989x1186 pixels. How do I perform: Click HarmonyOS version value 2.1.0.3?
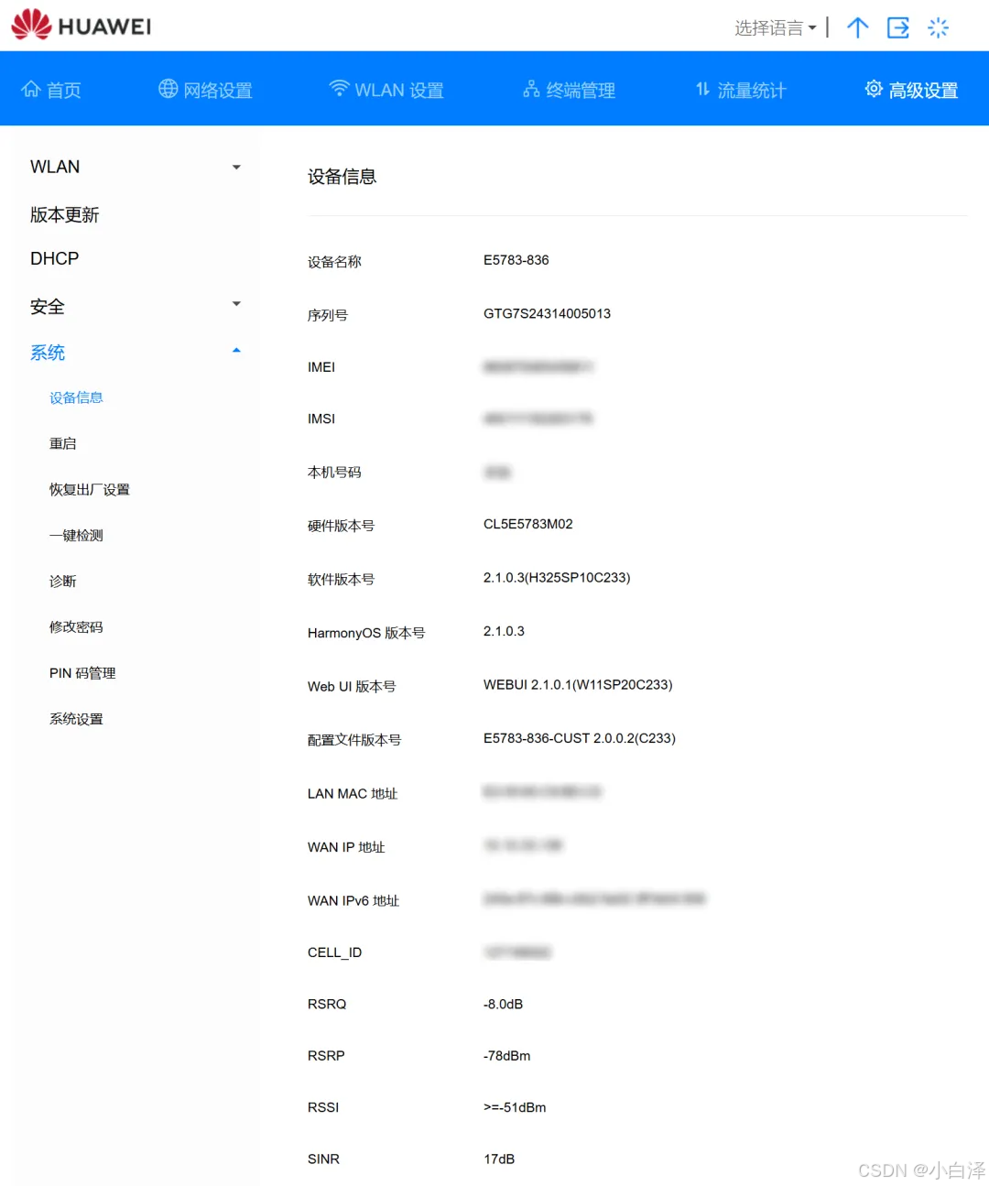point(504,631)
